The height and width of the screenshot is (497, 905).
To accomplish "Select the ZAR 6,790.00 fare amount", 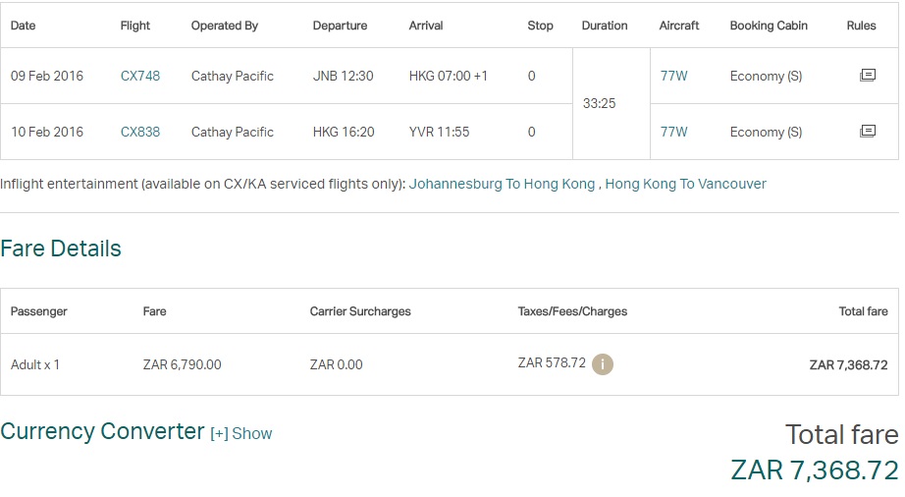I will [182, 364].
